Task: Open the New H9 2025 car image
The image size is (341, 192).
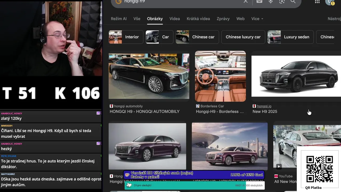Action: (296, 76)
